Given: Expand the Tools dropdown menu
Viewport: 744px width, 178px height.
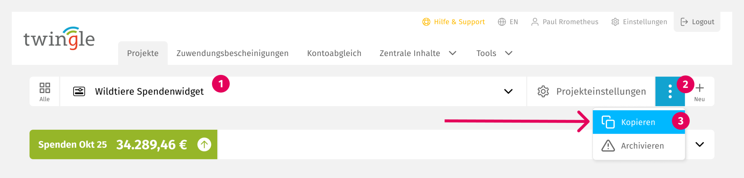Looking at the screenshot, I should pos(494,53).
